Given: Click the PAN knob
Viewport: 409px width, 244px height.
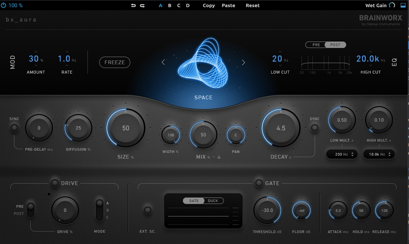Looking at the screenshot, I should coord(236,135).
